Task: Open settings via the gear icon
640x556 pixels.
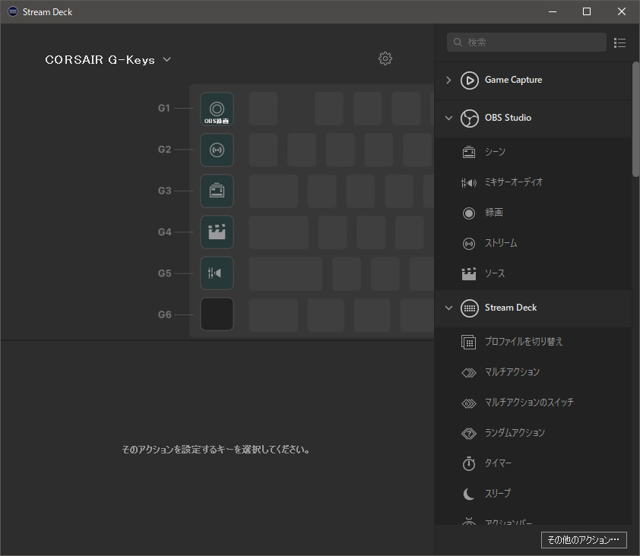Action: [385, 58]
